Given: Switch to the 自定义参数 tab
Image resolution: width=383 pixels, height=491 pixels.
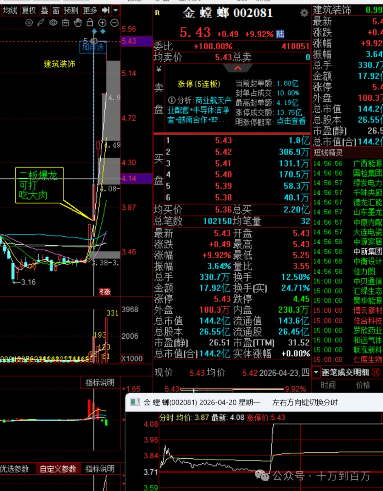Looking at the screenshot, I should point(58,469).
